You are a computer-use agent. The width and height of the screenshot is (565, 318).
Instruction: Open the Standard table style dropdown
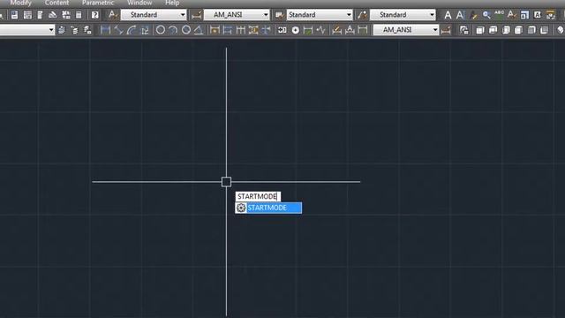(320, 15)
